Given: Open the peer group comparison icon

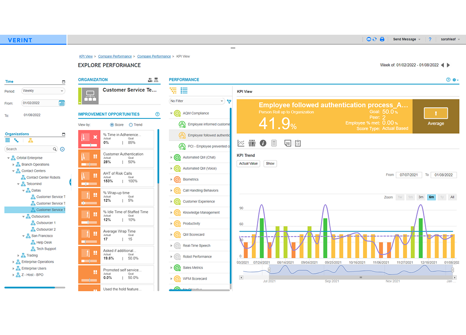Looking at the screenshot, I should [x=251, y=143].
